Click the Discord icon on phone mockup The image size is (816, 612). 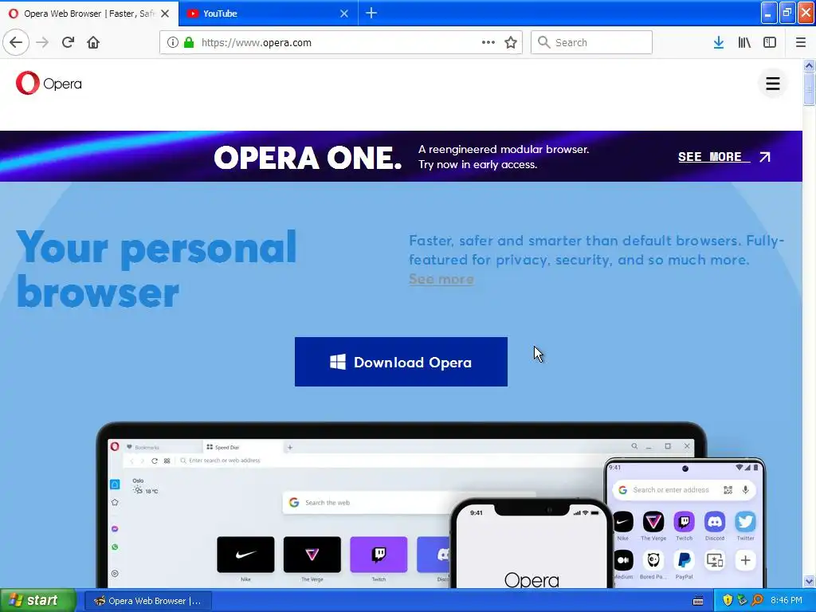(715, 521)
